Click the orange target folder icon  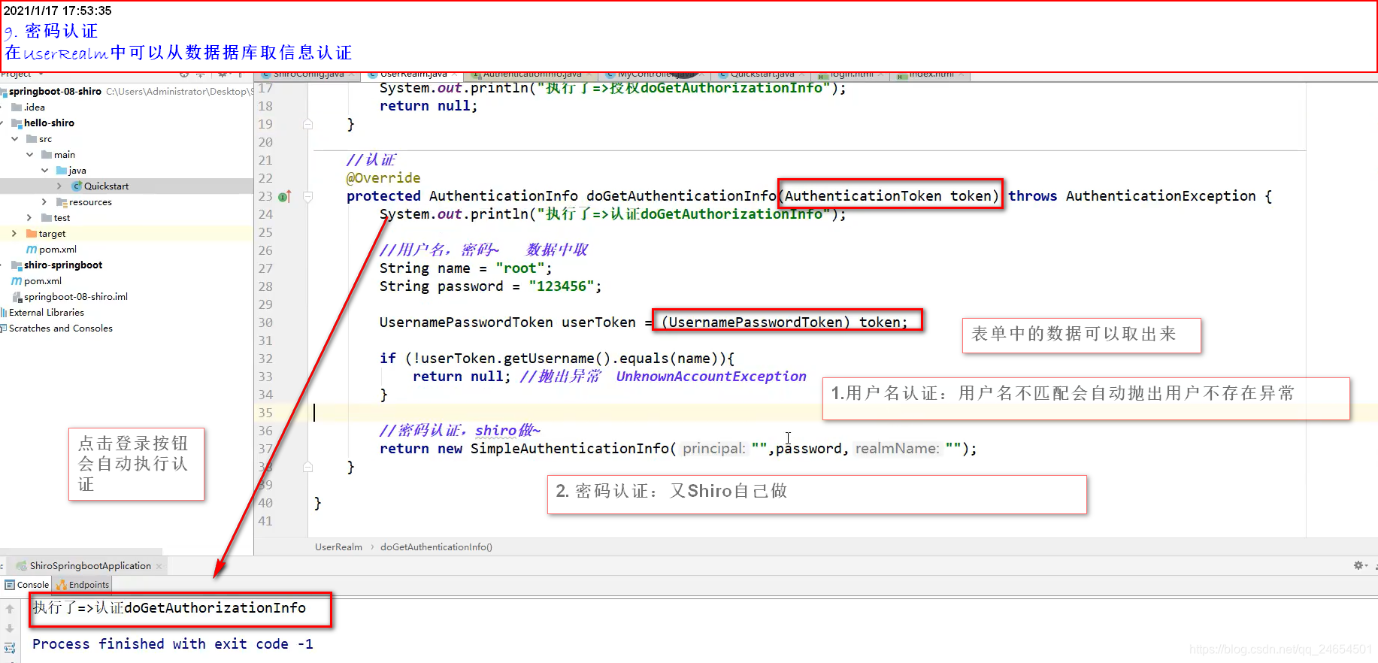coord(31,233)
